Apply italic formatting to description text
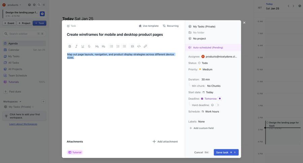 [x=76, y=46]
